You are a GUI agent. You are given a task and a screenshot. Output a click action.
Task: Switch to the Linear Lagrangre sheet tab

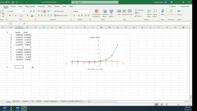coord(51,101)
